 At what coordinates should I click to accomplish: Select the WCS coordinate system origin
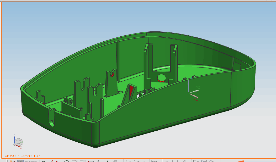click(x=189, y=93)
